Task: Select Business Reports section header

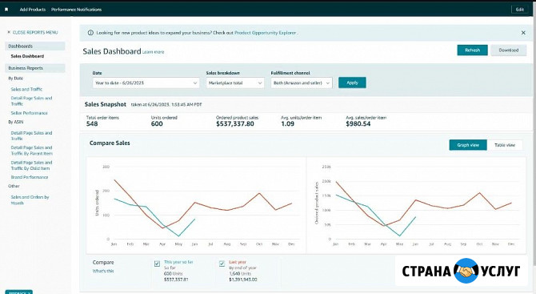Action: click(35, 68)
